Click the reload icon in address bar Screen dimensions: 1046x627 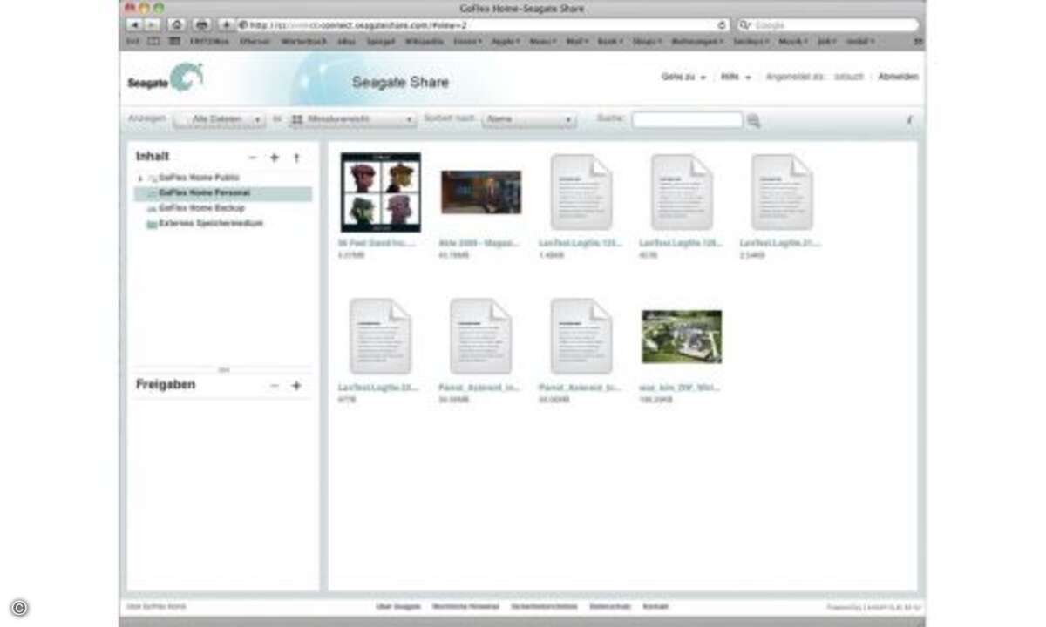pyautogui.click(x=721, y=25)
